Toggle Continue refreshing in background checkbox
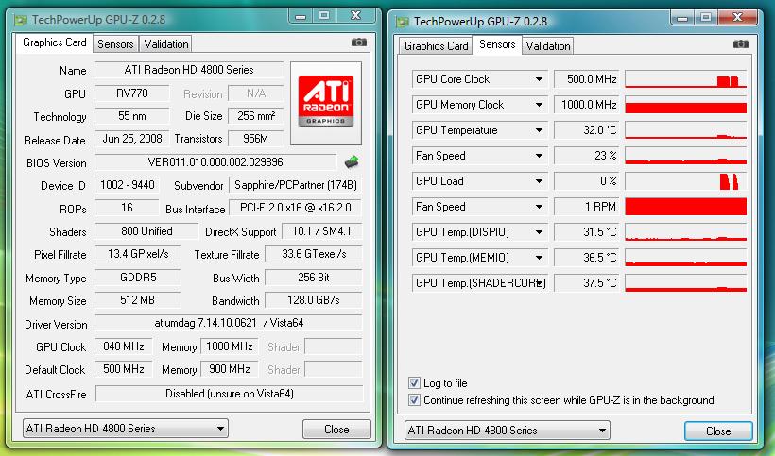 [x=414, y=399]
